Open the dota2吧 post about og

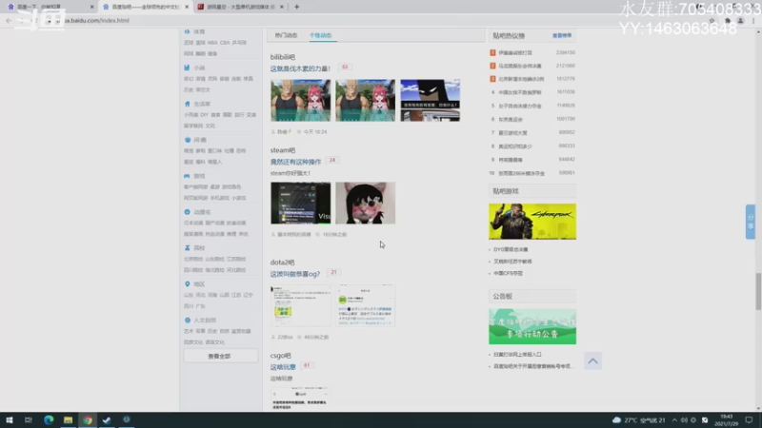tap(295, 274)
